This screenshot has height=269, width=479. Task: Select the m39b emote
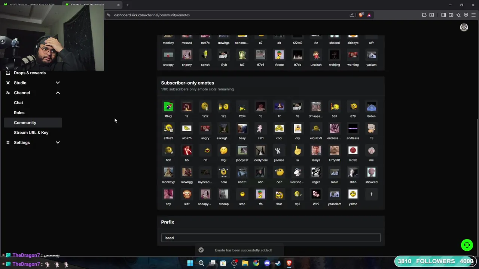[353, 151]
